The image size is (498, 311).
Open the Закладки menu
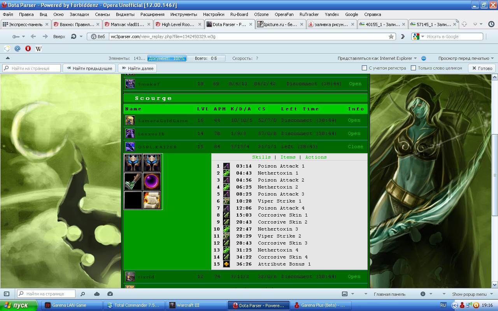pyautogui.click(x=79, y=14)
